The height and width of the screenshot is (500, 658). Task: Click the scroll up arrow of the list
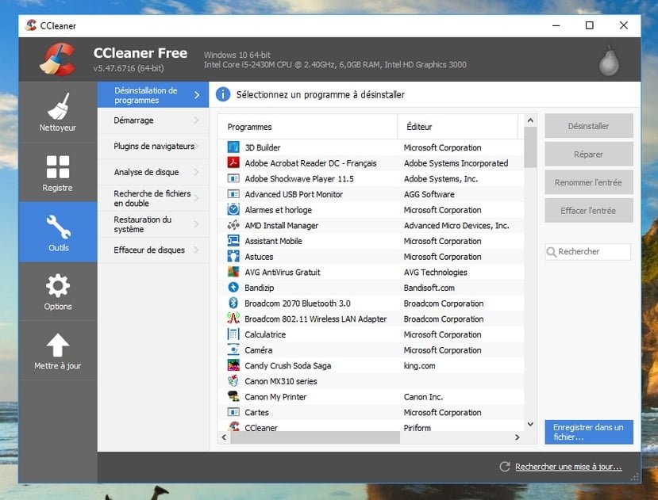(x=530, y=120)
